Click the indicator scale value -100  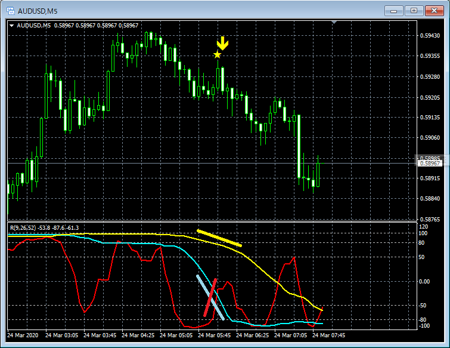[424, 326]
